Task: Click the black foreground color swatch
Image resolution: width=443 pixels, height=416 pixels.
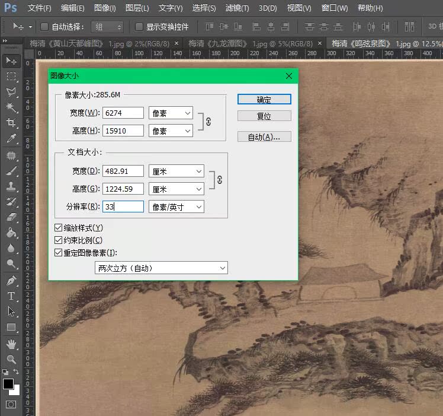Action: [x=8, y=385]
